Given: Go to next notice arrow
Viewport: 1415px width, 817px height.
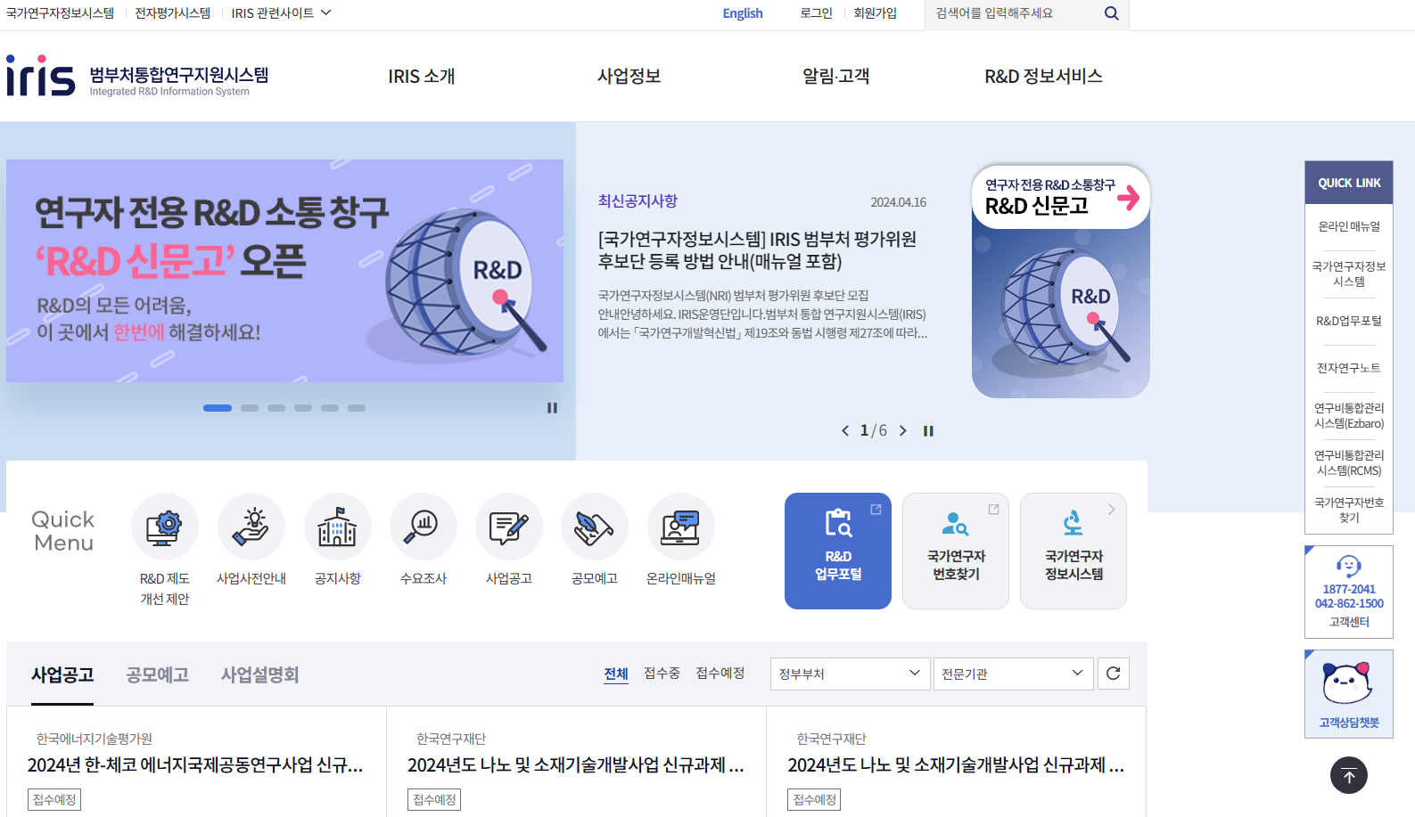Looking at the screenshot, I should pos(902,430).
